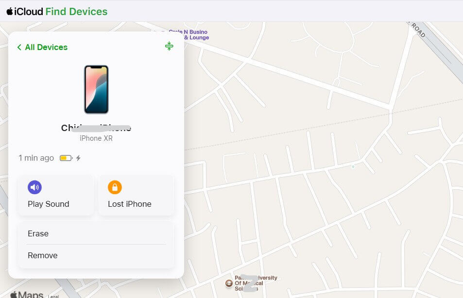Click the orange Lost iPhone lock icon
Screen dimensions: 463x298
[115, 187]
